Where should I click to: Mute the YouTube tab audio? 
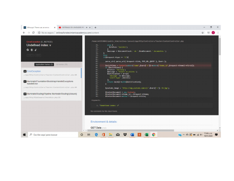click(87, 27)
